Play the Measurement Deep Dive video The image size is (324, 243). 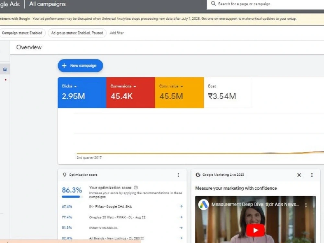point(255,230)
